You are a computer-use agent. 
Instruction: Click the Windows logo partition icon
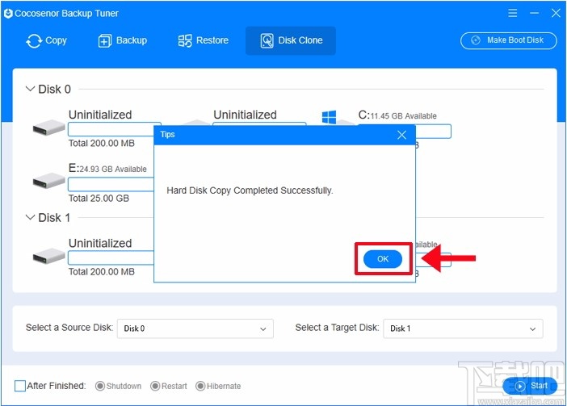coord(329,117)
